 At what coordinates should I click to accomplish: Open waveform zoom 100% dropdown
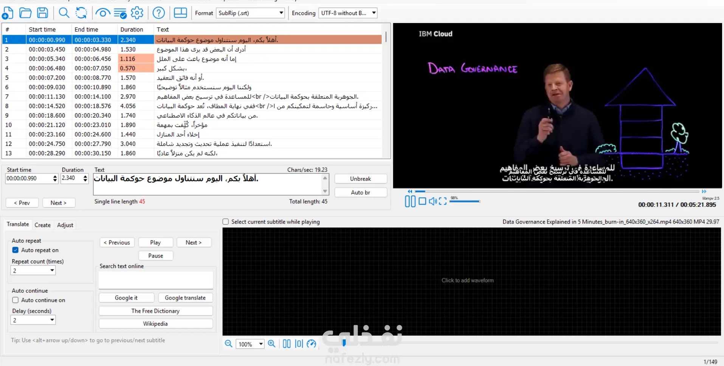click(250, 344)
